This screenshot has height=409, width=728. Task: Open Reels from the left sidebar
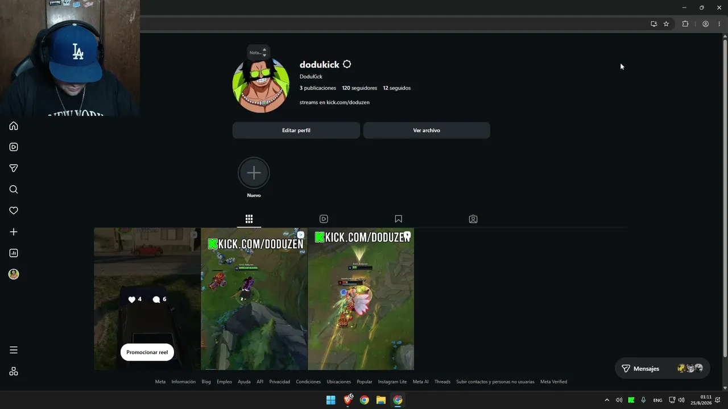[14, 147]
